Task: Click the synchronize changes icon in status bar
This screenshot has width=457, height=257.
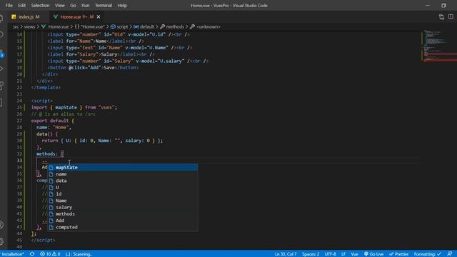Action: click(32, 254)
